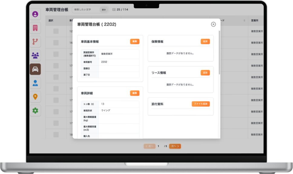Click the pink building icon in sidebar
This screenshot has width=293, height=174.
35,28
